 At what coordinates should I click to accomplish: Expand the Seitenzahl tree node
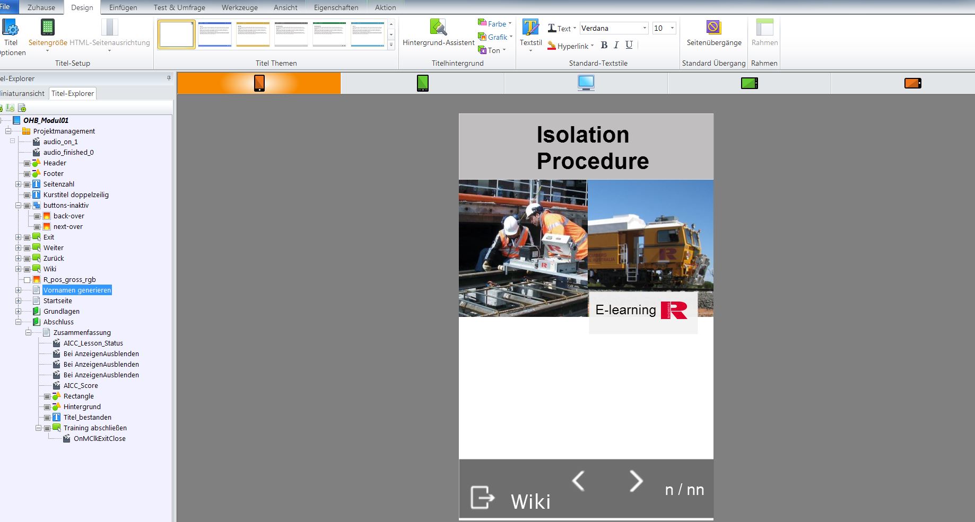click(18, 184)
